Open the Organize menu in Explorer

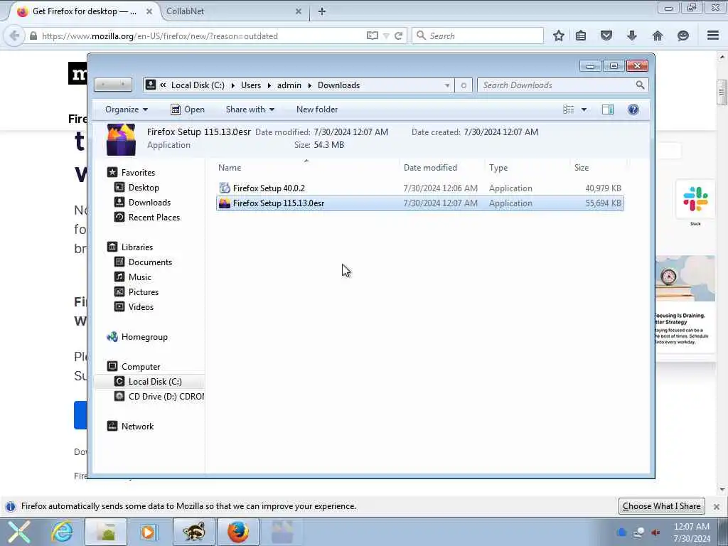pyautogui.click(x=127, y=109)
